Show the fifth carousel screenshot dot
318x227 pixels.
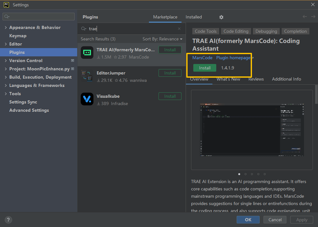coord(265,174)
